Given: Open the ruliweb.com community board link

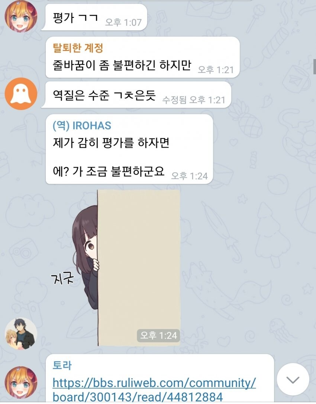Looking at the screenshot, I should coord(154,390).
